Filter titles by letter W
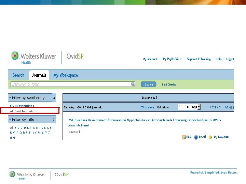246x184 pixels. click(39, 133)
